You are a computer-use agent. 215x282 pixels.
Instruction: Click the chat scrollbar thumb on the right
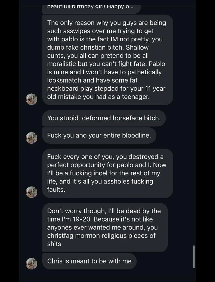click(x=194, y=256)
